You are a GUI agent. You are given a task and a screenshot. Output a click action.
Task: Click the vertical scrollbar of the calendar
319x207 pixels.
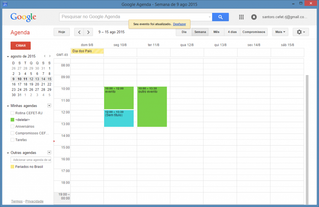(x=307, y=139)
